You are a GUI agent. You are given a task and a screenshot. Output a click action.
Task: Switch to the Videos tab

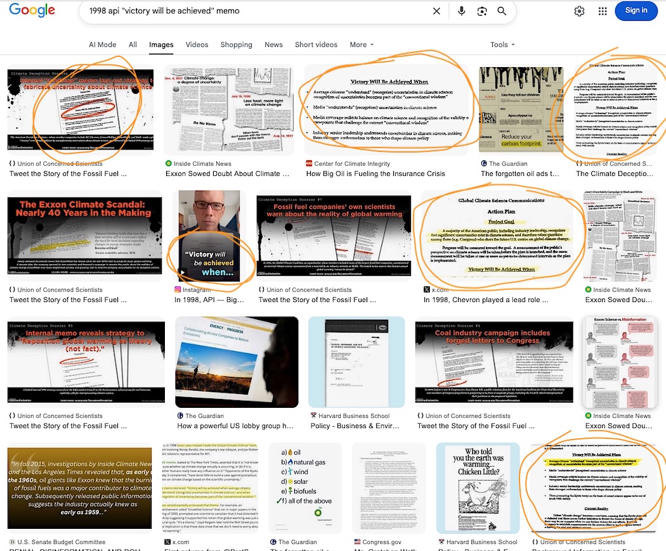point(197,45)
